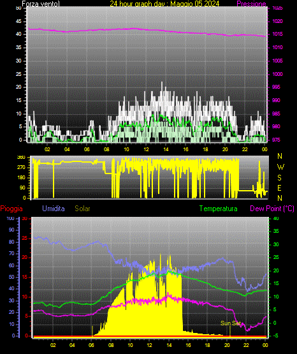
Task: Click the 12 hour tick on wind graph
Action: coord(146,149)
